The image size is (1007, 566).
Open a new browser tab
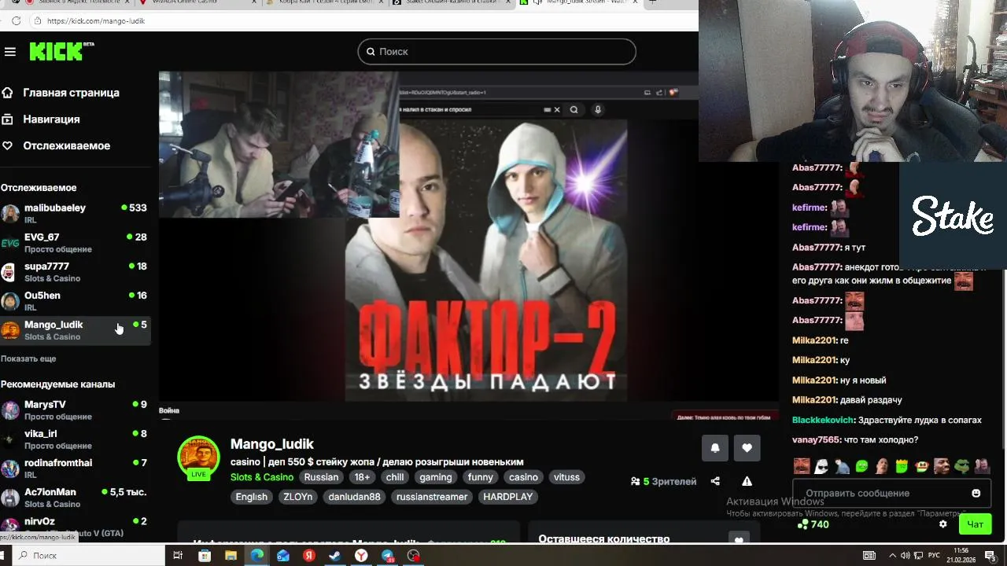(x=652, y=2)
